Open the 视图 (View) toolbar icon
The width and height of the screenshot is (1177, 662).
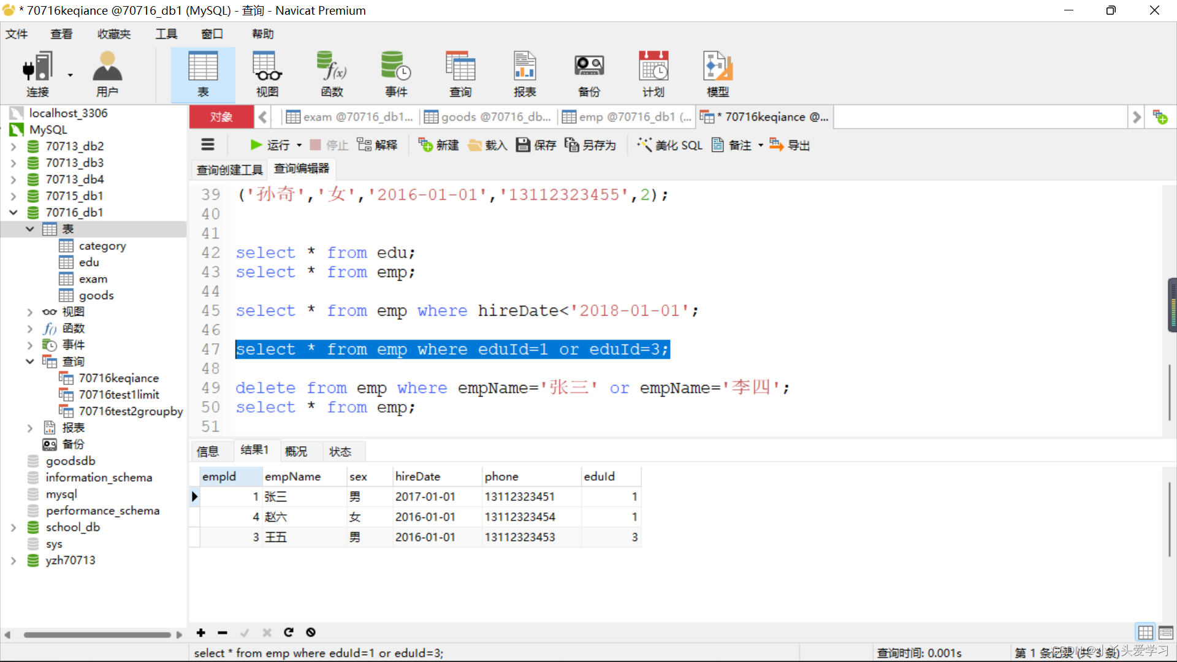pyautogui.click(x=267, y=75)
